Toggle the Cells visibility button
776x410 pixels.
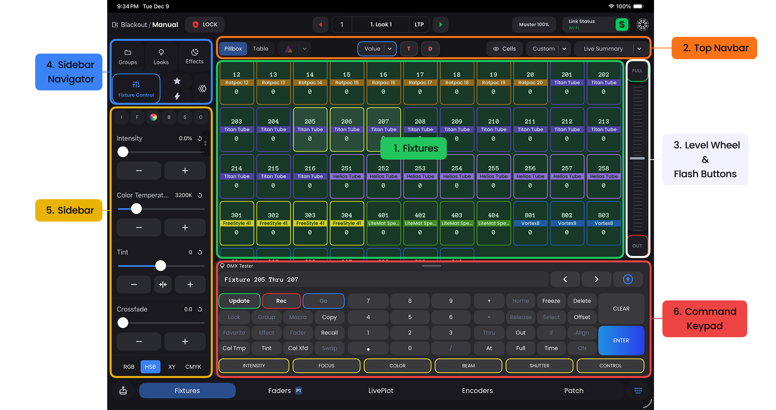click(x=504, y=49)
